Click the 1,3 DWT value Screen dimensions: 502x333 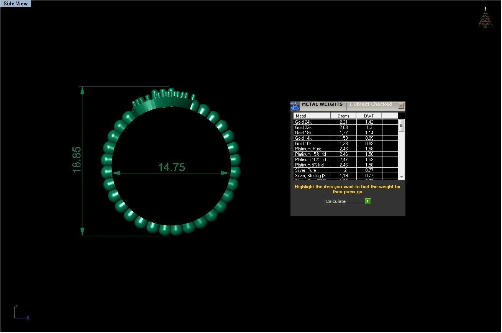[369, 127]
